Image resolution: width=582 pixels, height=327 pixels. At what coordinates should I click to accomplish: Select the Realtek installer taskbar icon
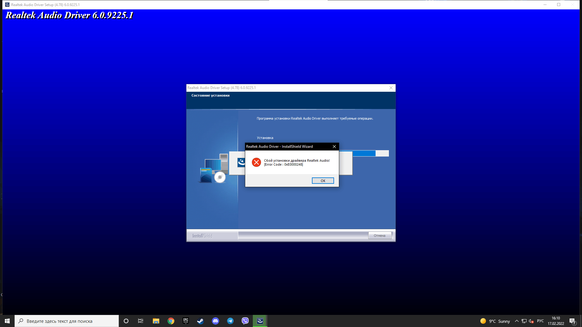pos(260,321)
